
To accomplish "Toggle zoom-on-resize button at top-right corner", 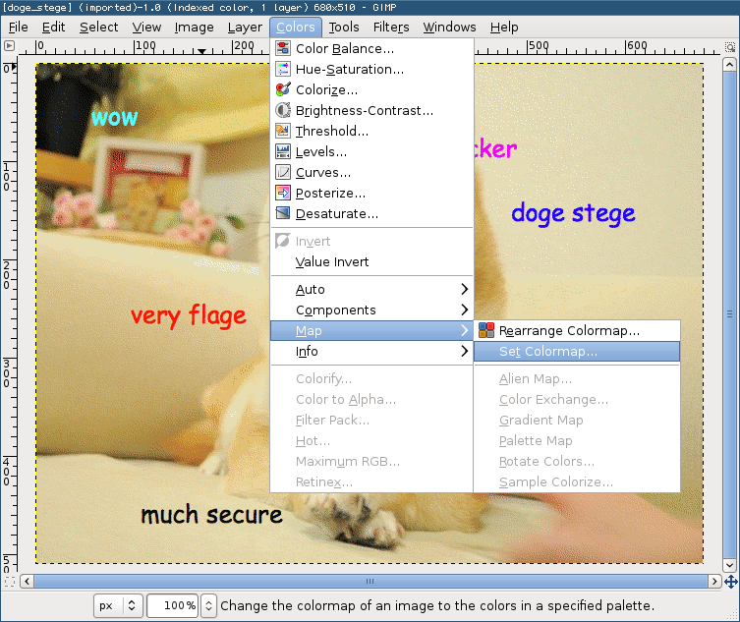I will [x=729, y=46].
